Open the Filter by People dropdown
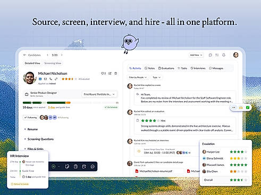This screenshot has width=261, height=195. (x=138, y=77)
